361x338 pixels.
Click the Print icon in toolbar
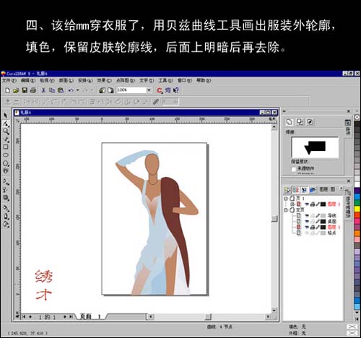[33, 90]
